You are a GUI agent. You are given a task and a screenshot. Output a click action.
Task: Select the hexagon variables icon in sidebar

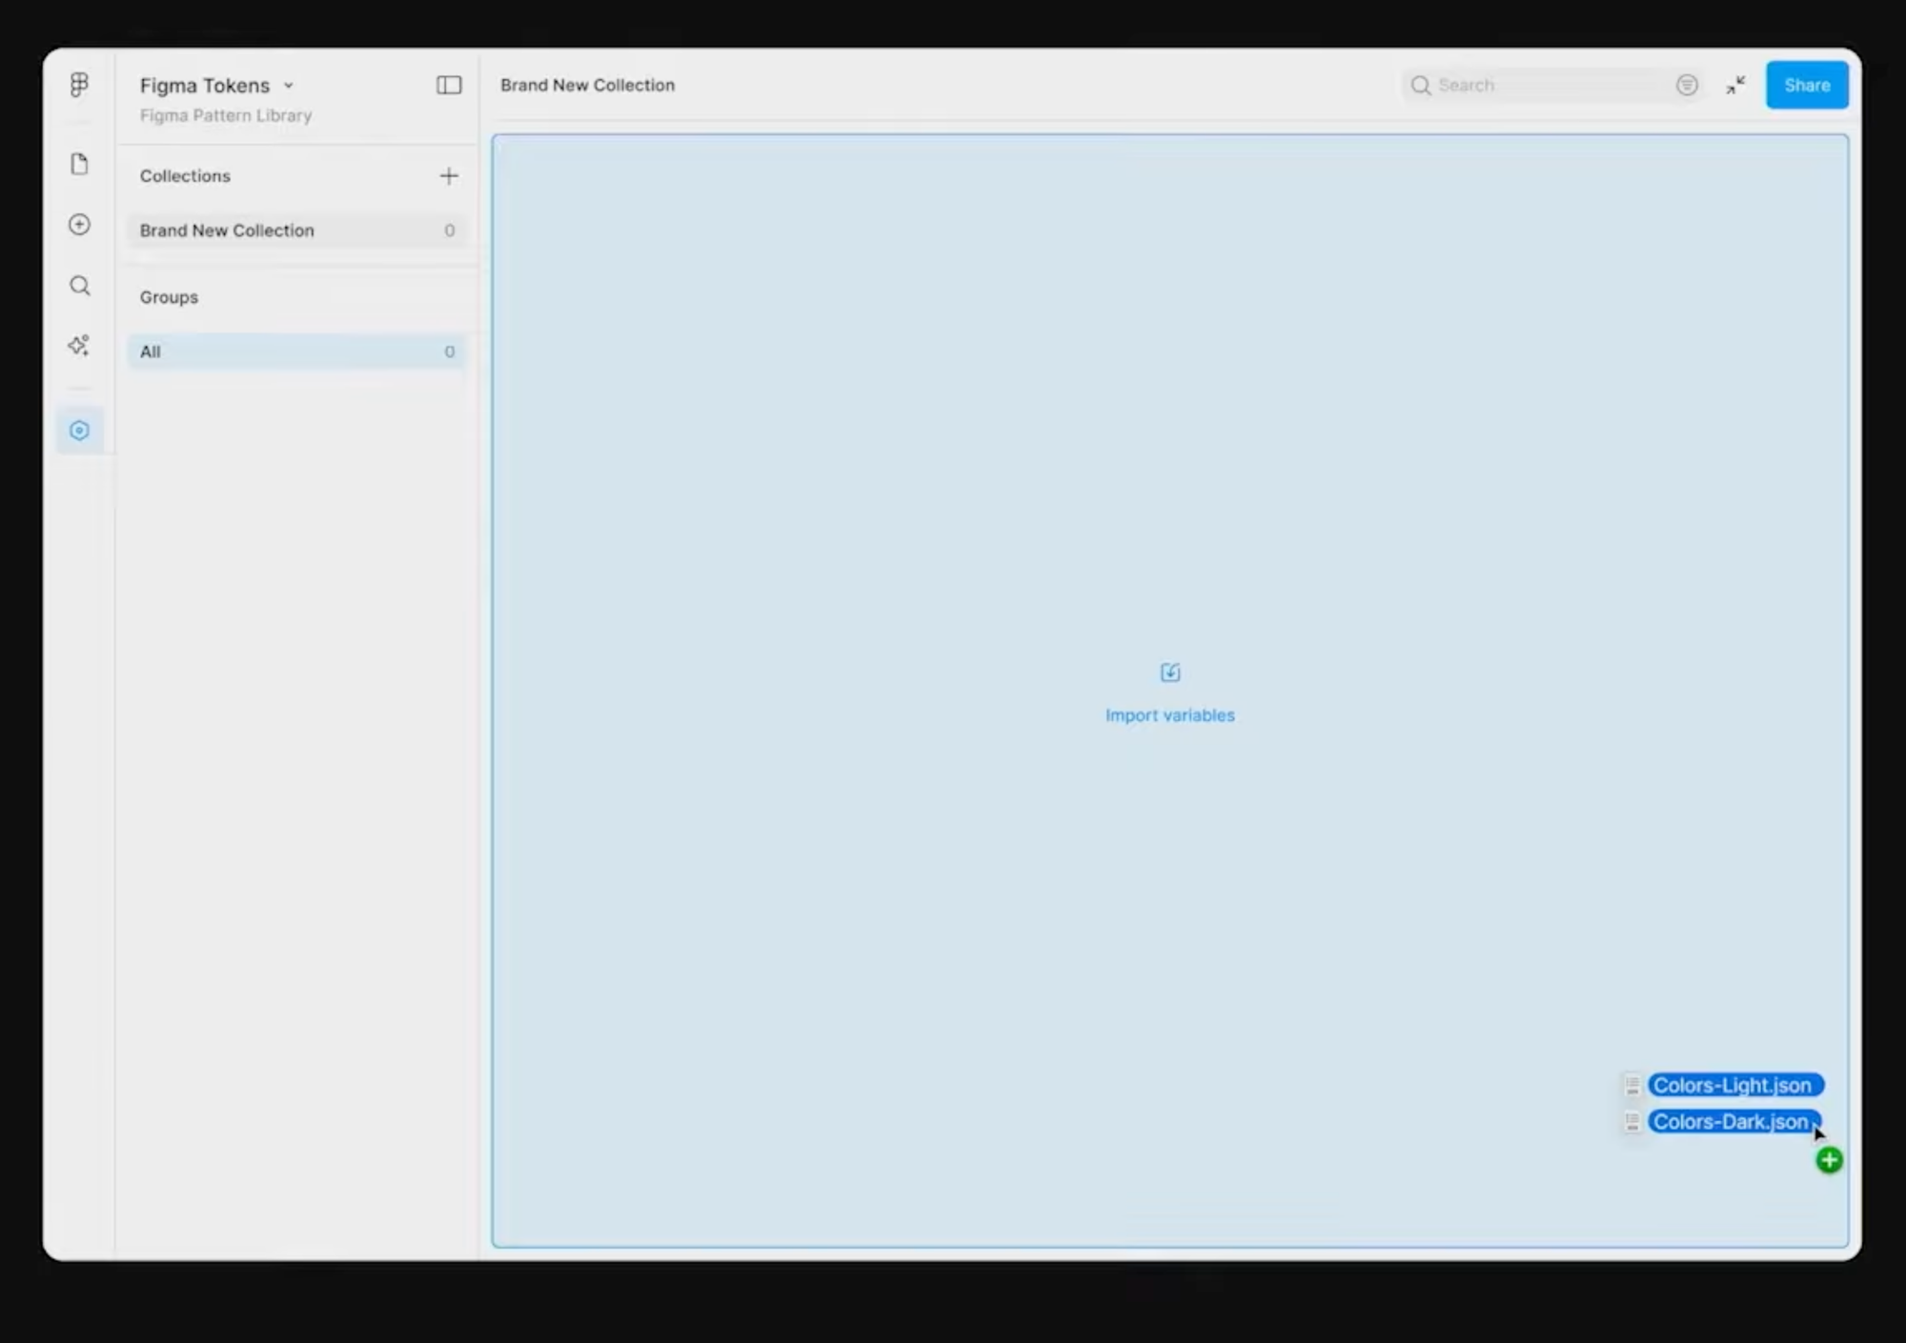point(79,431)
